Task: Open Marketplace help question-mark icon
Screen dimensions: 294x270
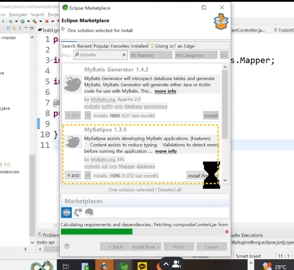Action: point(67,246)
